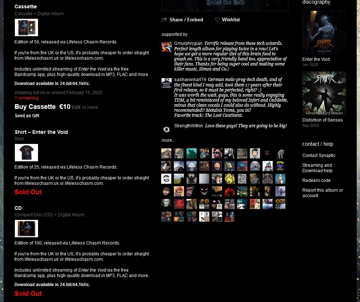Click Send as Gift

click(x=27, y=116)
